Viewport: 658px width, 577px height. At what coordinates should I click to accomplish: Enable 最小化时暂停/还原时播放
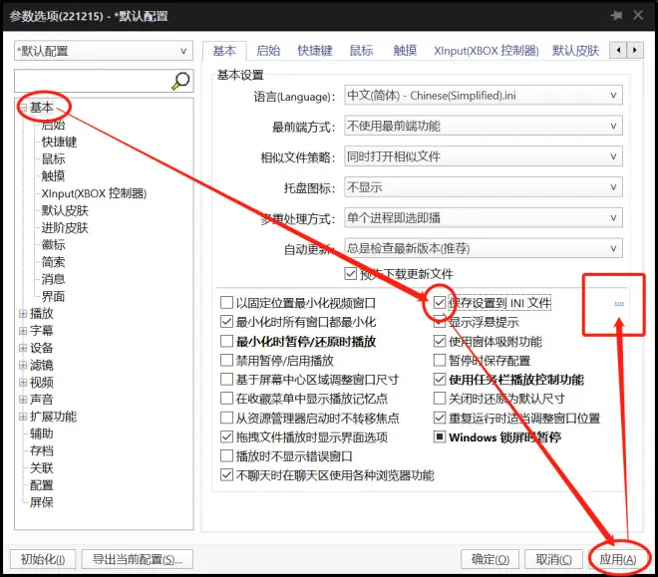[x=226, y=341]
